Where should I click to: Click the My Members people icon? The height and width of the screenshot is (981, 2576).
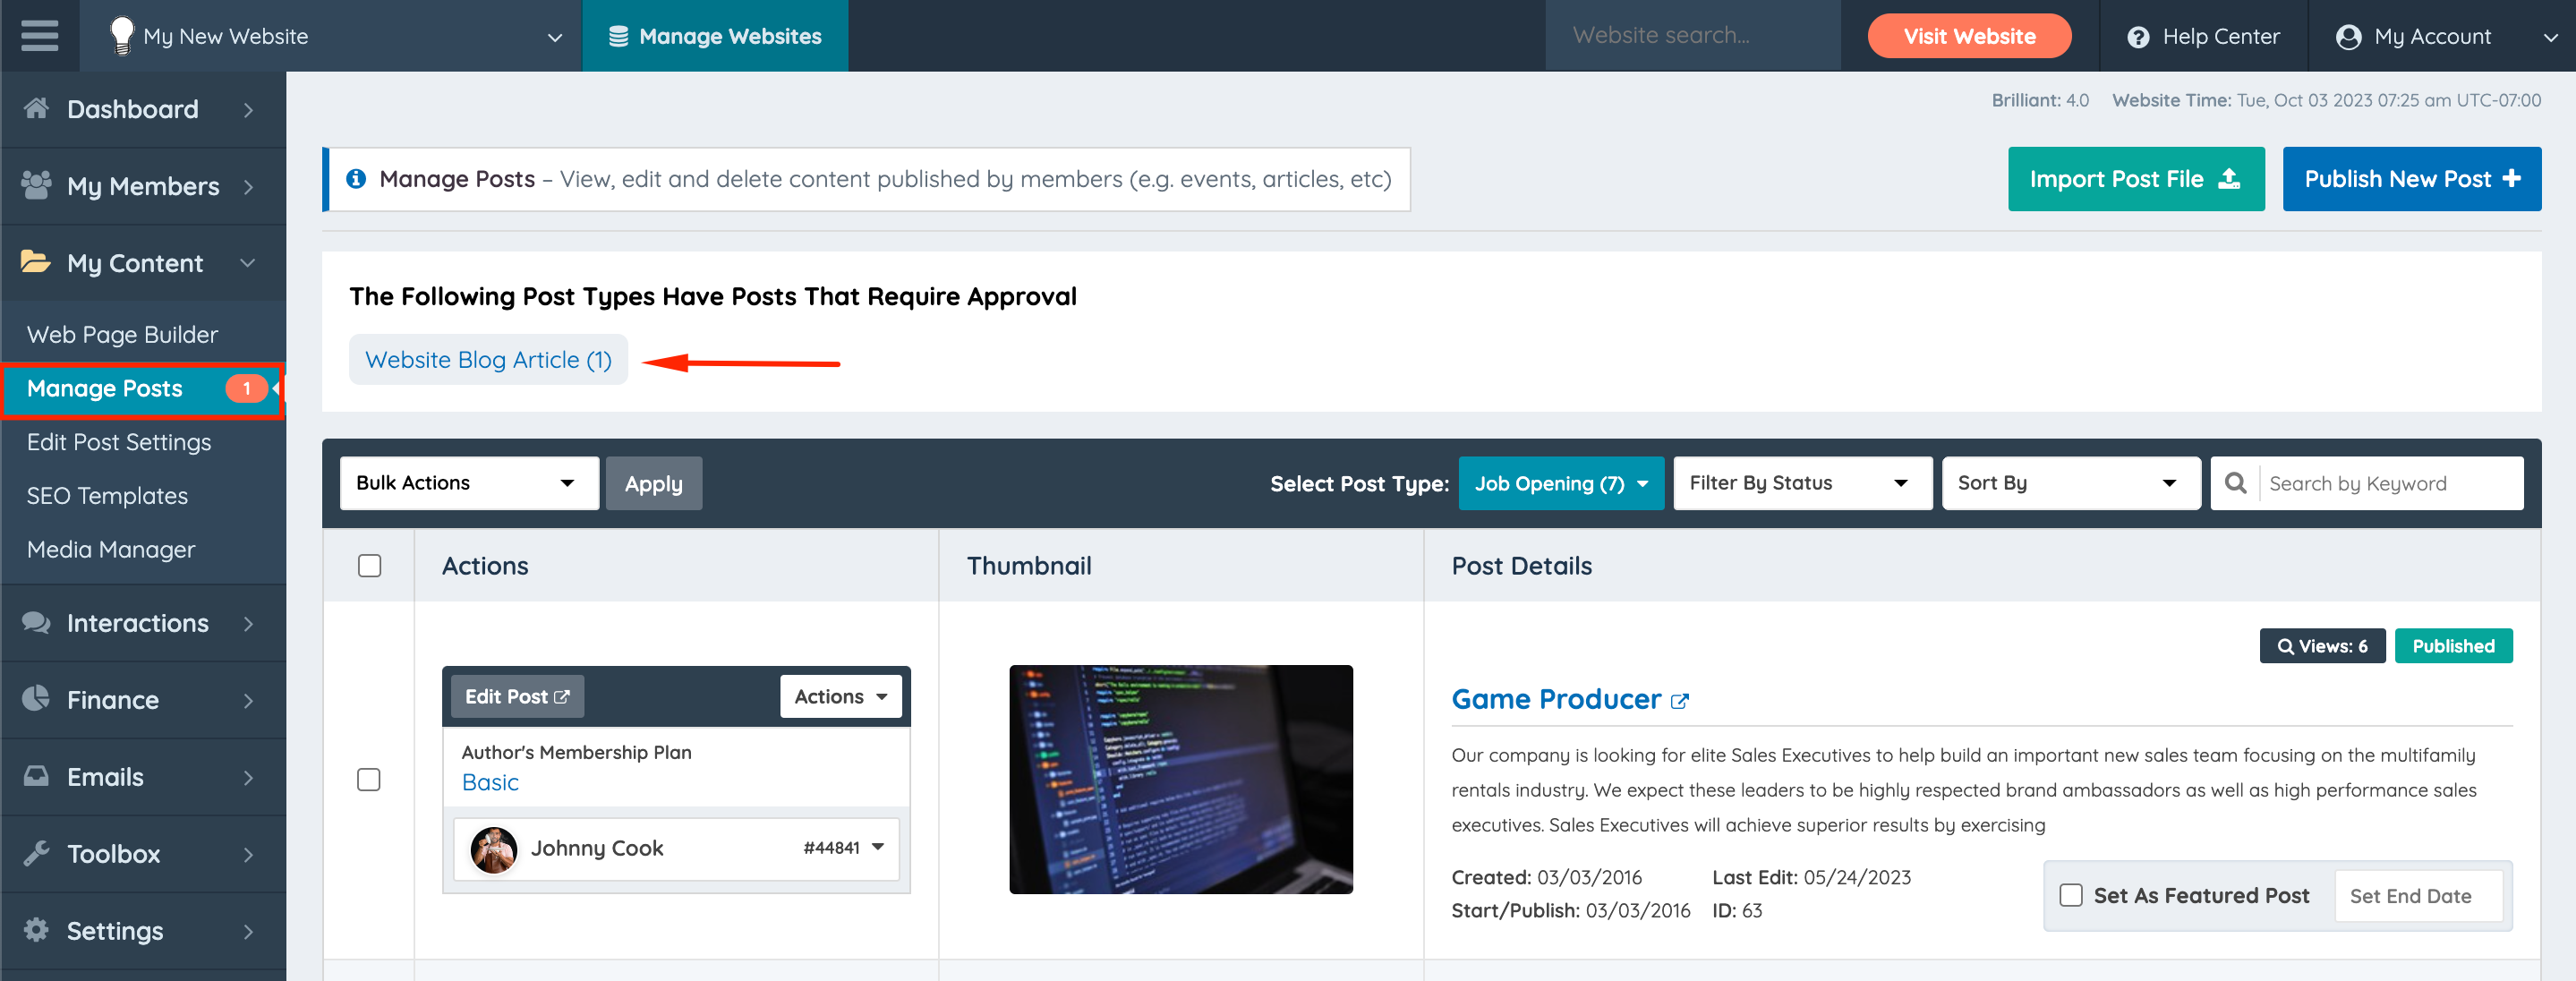click(36, 185)
